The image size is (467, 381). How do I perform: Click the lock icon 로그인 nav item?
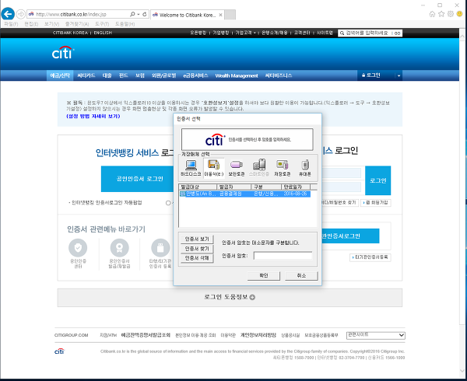tap(370, 75)
